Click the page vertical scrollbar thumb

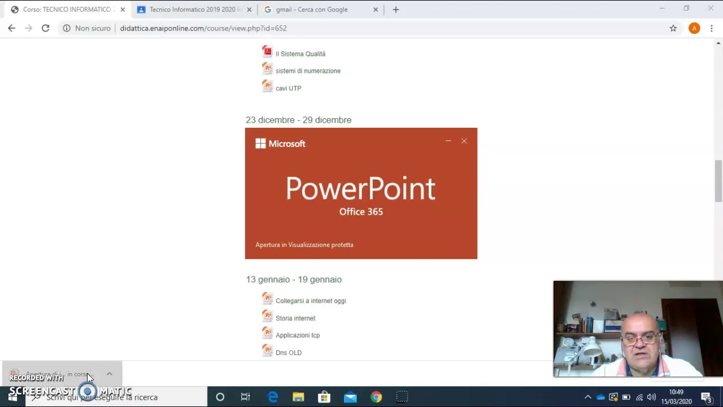(x=718, y=180)
